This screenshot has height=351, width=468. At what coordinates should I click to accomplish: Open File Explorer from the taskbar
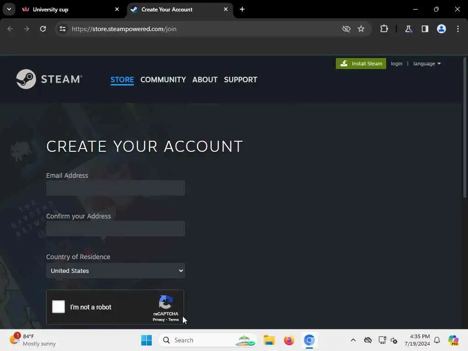coord(269,340)
